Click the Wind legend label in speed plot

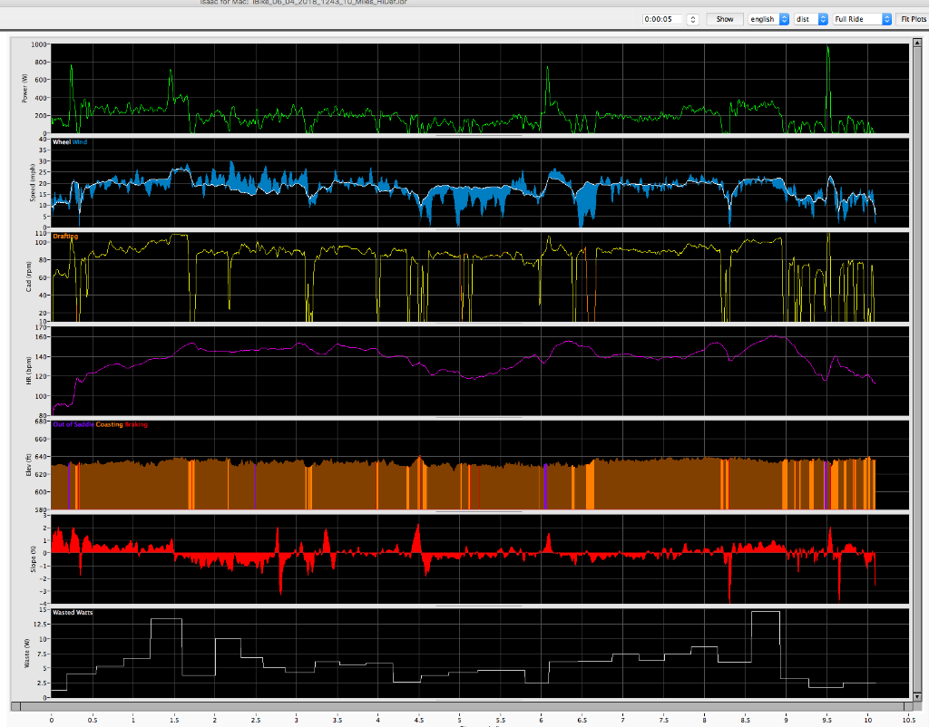point(81,142)
